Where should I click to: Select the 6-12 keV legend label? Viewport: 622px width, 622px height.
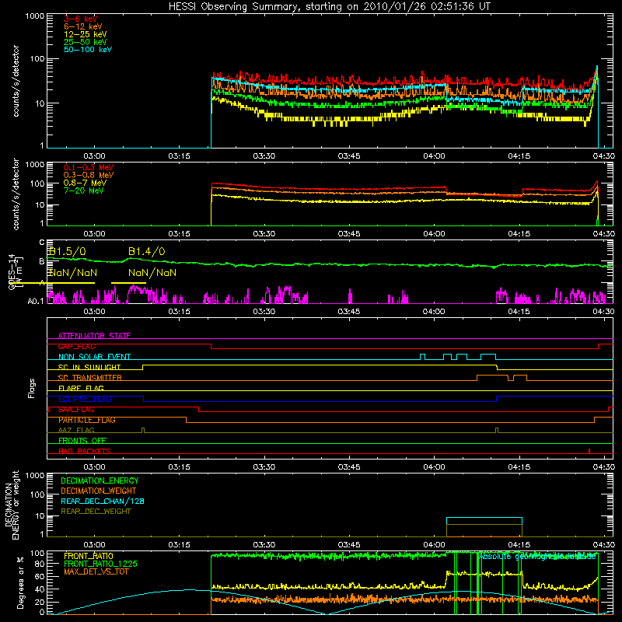pyautogui.click(x=83, y=26)
